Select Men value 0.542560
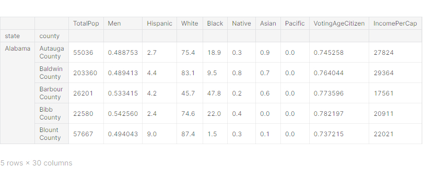Image resolution: width=423 pixels, height=190 pixels. pos(123,113)
